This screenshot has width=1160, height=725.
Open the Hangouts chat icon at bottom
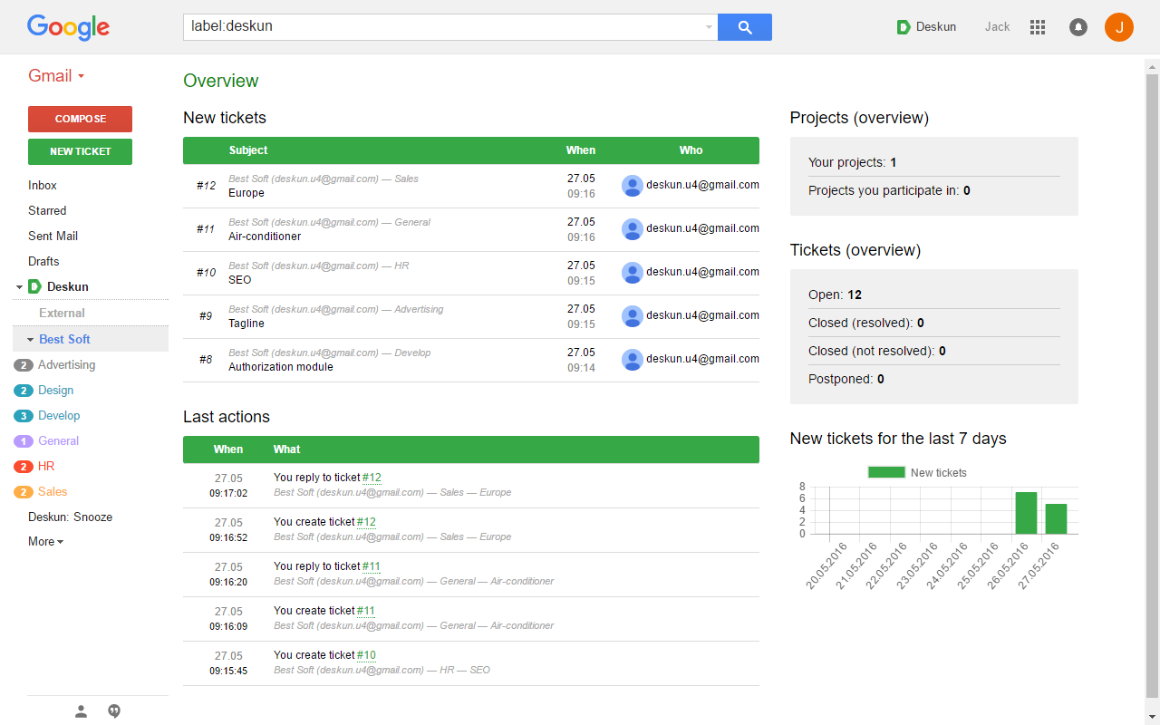pos(114,711)
